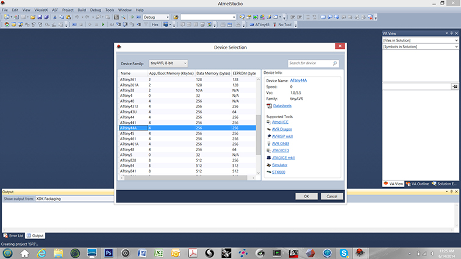
Task: Click the No Tool programmer button
Action: (x=282, y=25)
